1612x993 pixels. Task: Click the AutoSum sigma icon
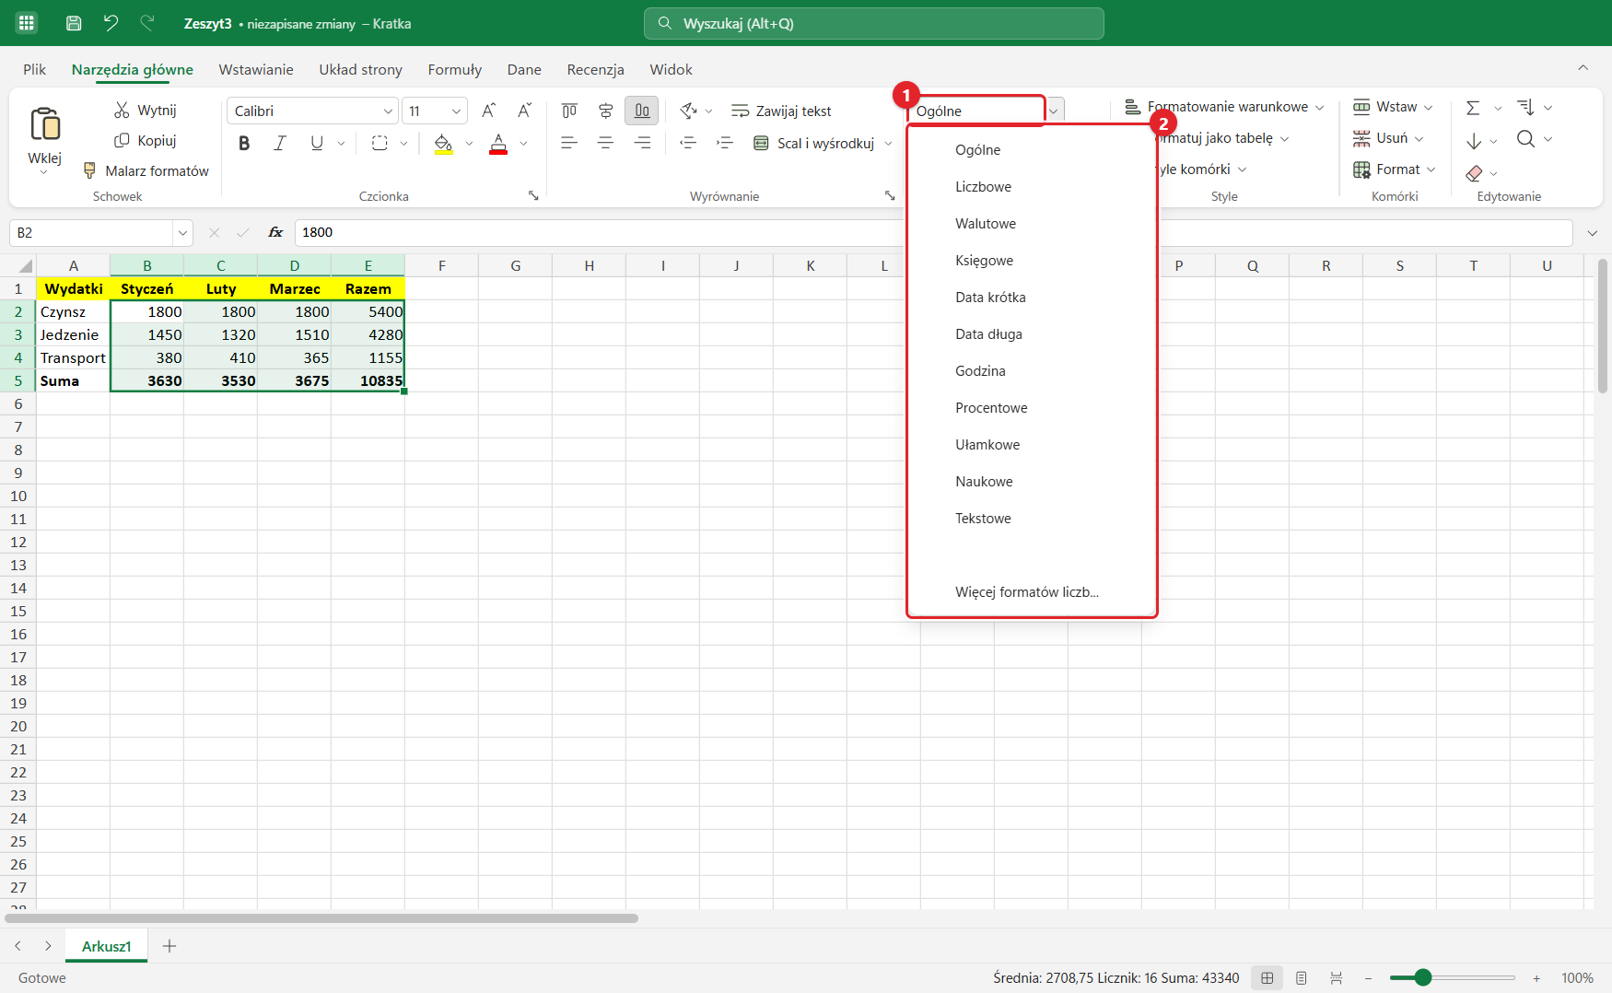(x=1473, y=108)
